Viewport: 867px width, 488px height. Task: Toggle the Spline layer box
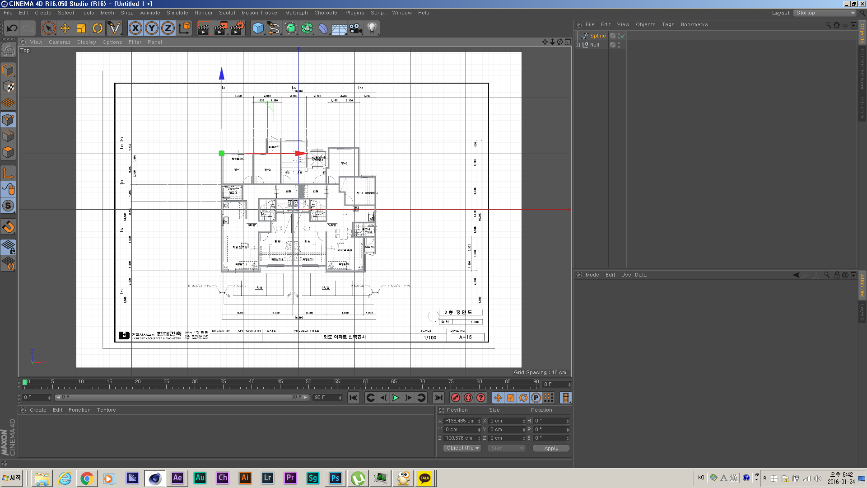click(613, 36)
